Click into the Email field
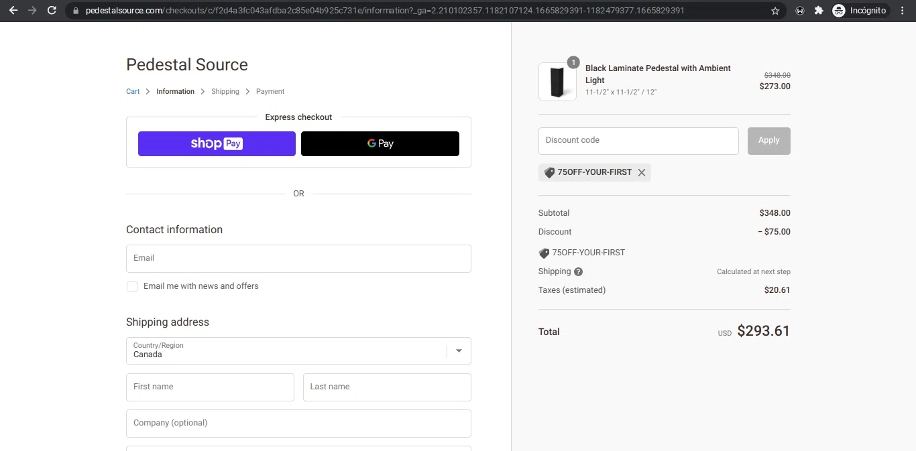The width and height of the screenshot is (916, 451). click(x=298, y=259)
